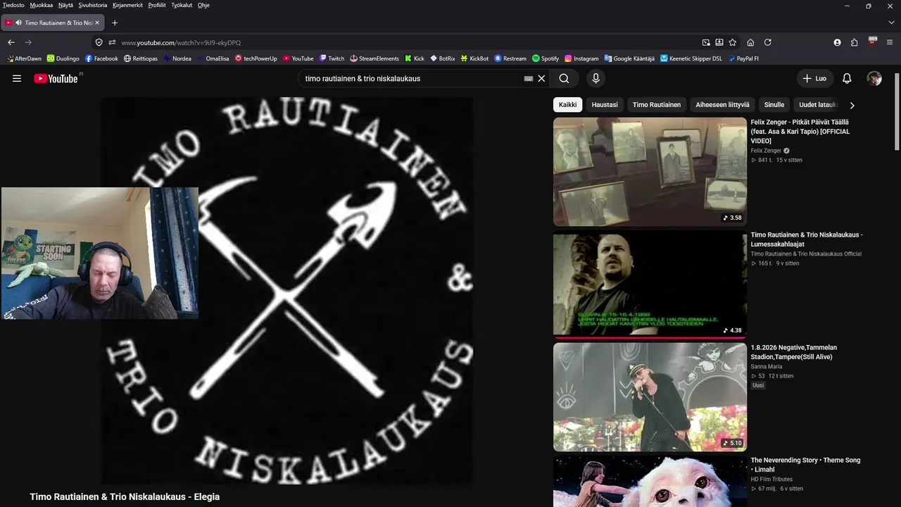Open the Työkalut menu
Image resolution: width=901 pixels, height=507 pixels.
pos(182,5)
